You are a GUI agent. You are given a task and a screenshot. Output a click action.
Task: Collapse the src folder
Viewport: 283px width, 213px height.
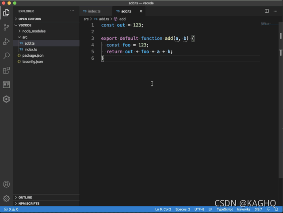click(x=46, y=37)
